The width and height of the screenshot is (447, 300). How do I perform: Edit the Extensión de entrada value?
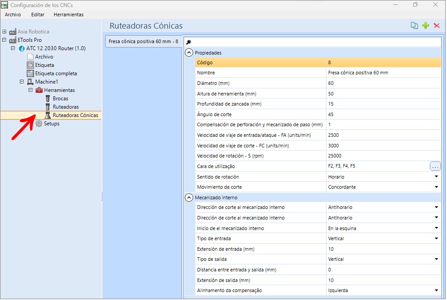[x=384, y=249]
